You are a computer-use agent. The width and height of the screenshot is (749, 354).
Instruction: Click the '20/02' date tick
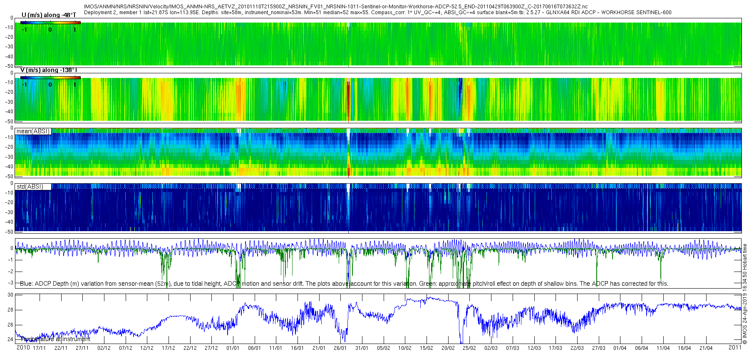[448, 348]
